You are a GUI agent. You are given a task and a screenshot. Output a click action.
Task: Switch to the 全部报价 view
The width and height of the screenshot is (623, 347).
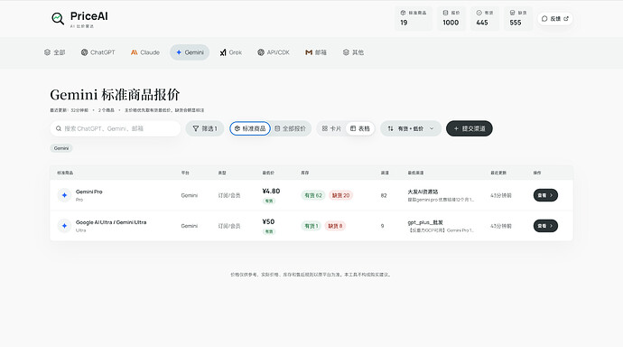(291, 128)
